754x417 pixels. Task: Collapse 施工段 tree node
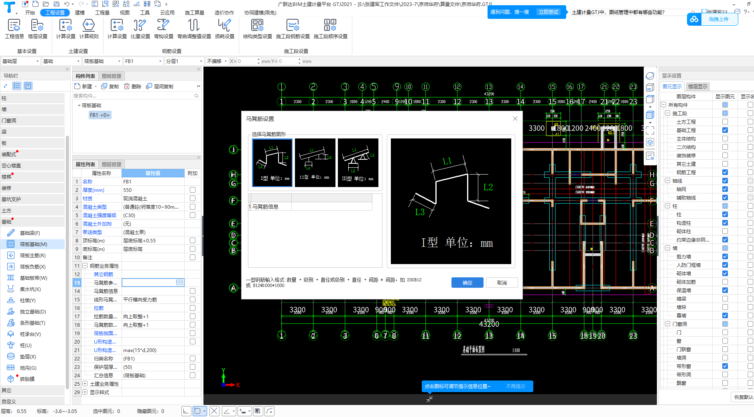[x=667, y=113]
